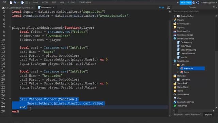The width and height of the screenshot is (218, 123).
Task: Select the StarterPlayer item
Action: pos(183,87)
